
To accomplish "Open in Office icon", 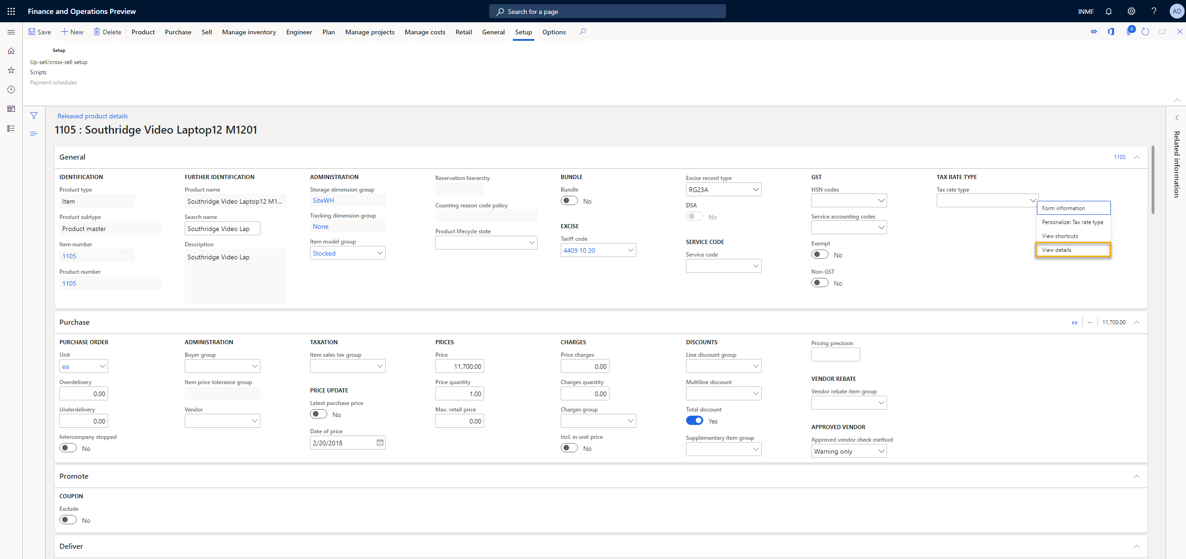I will pyautogui.click(x=1111, y=32).
